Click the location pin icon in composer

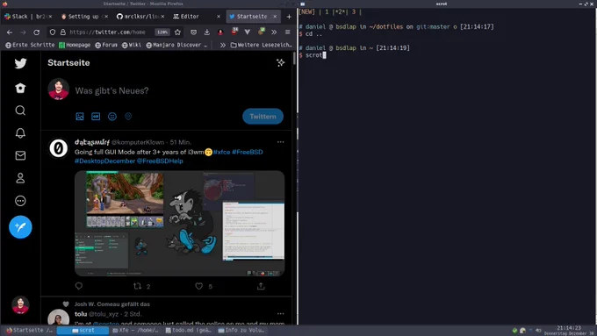(128, 117)
